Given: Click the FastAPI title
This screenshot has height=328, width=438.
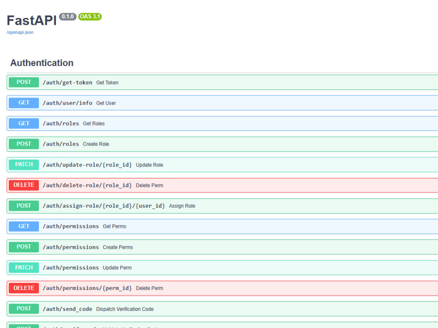Looking at the screenshot, I should (32, 21).
